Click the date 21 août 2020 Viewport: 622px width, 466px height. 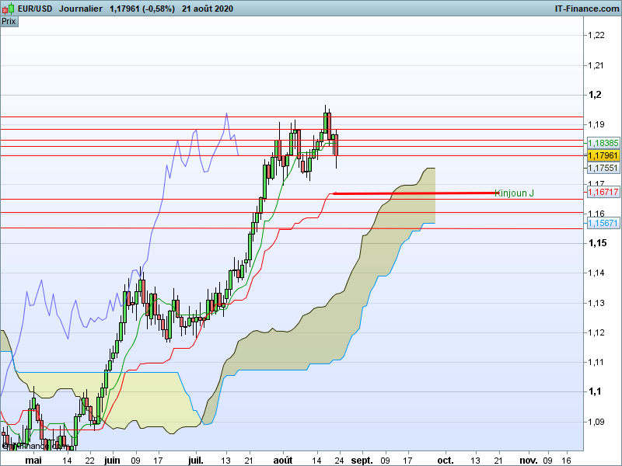[x=208, y=9]
